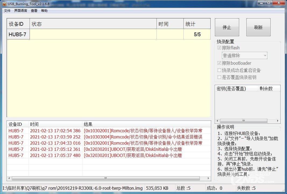Open the 文件 (File) menu
This screenshot has width=287, height=194.
[x=7, y=10]
